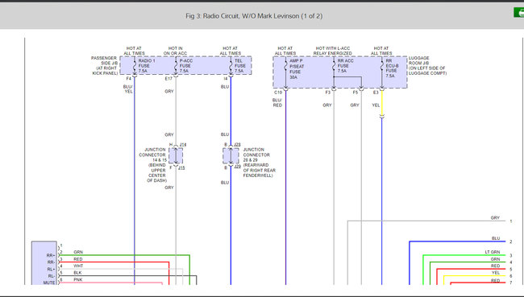Click connector pin label 'C10'
Viewport: 524px width, 297px height.
click(x=278, y=93)
